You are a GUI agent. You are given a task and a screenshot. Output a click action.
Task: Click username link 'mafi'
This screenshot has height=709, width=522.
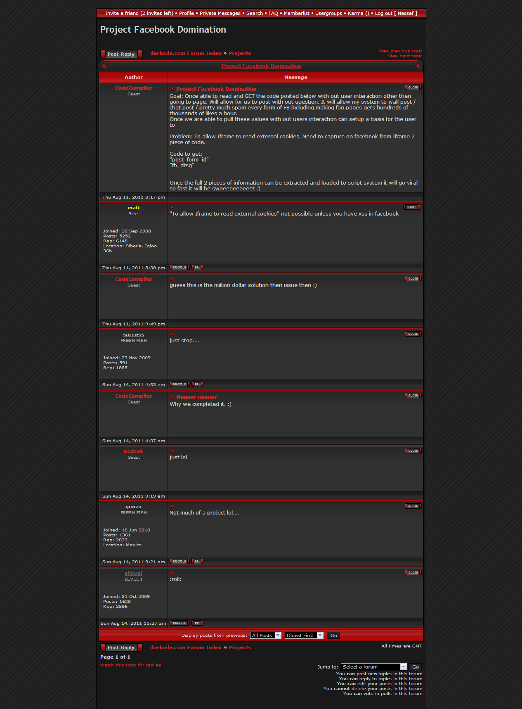[x=133, y=208]
